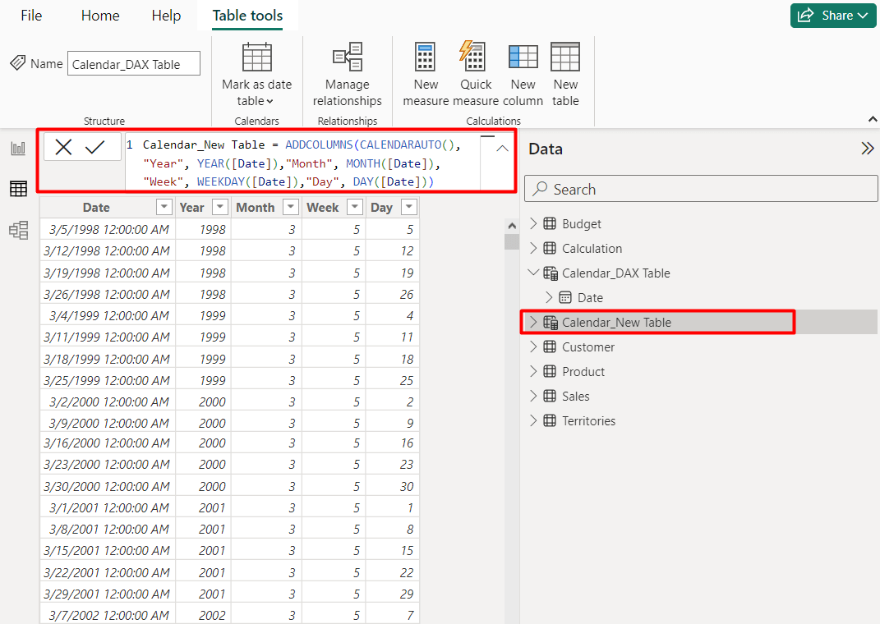Open the Year column filter dropdown
880x624 pixels.
pyautogui.click(x=219, y=207)
